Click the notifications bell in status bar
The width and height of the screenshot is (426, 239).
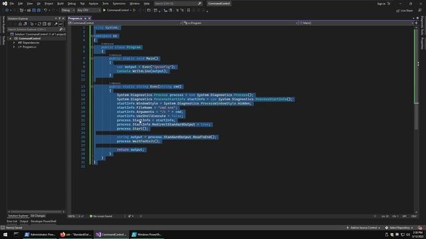[x=420, y=228]
